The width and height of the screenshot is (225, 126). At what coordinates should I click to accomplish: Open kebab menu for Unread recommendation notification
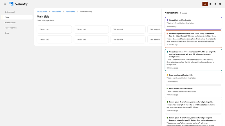218,52
